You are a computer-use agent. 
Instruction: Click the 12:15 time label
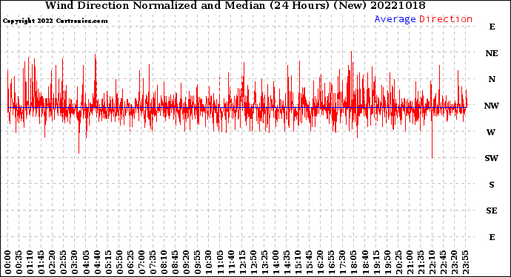242,262
